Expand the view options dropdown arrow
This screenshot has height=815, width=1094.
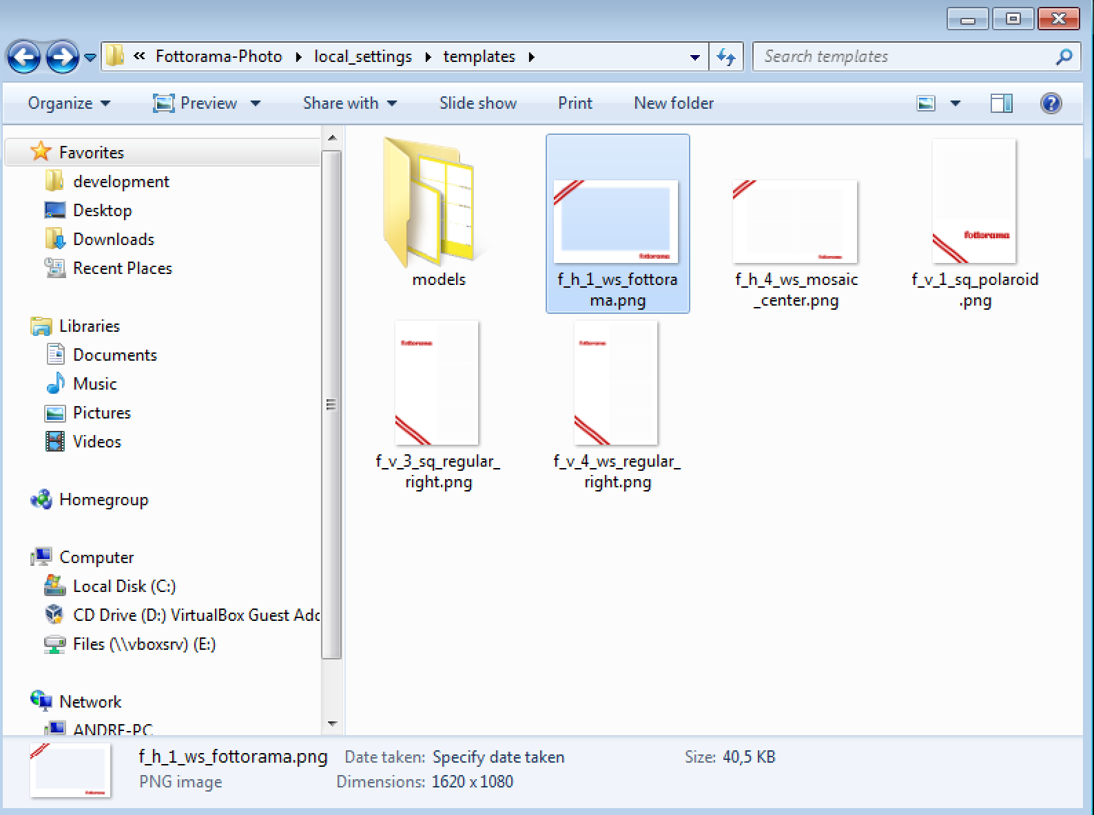click(956, 103)
